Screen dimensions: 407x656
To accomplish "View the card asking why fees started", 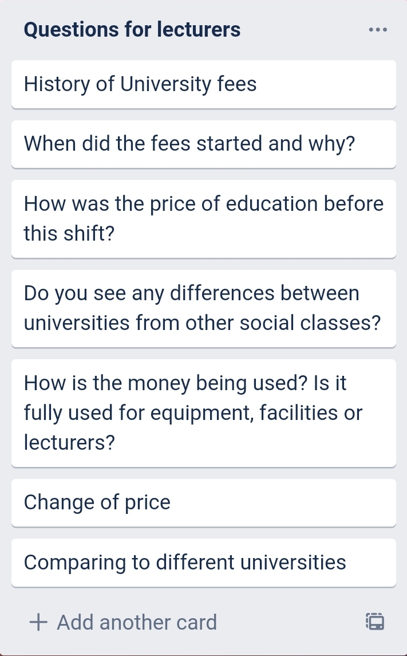I will tap(203, 144).
